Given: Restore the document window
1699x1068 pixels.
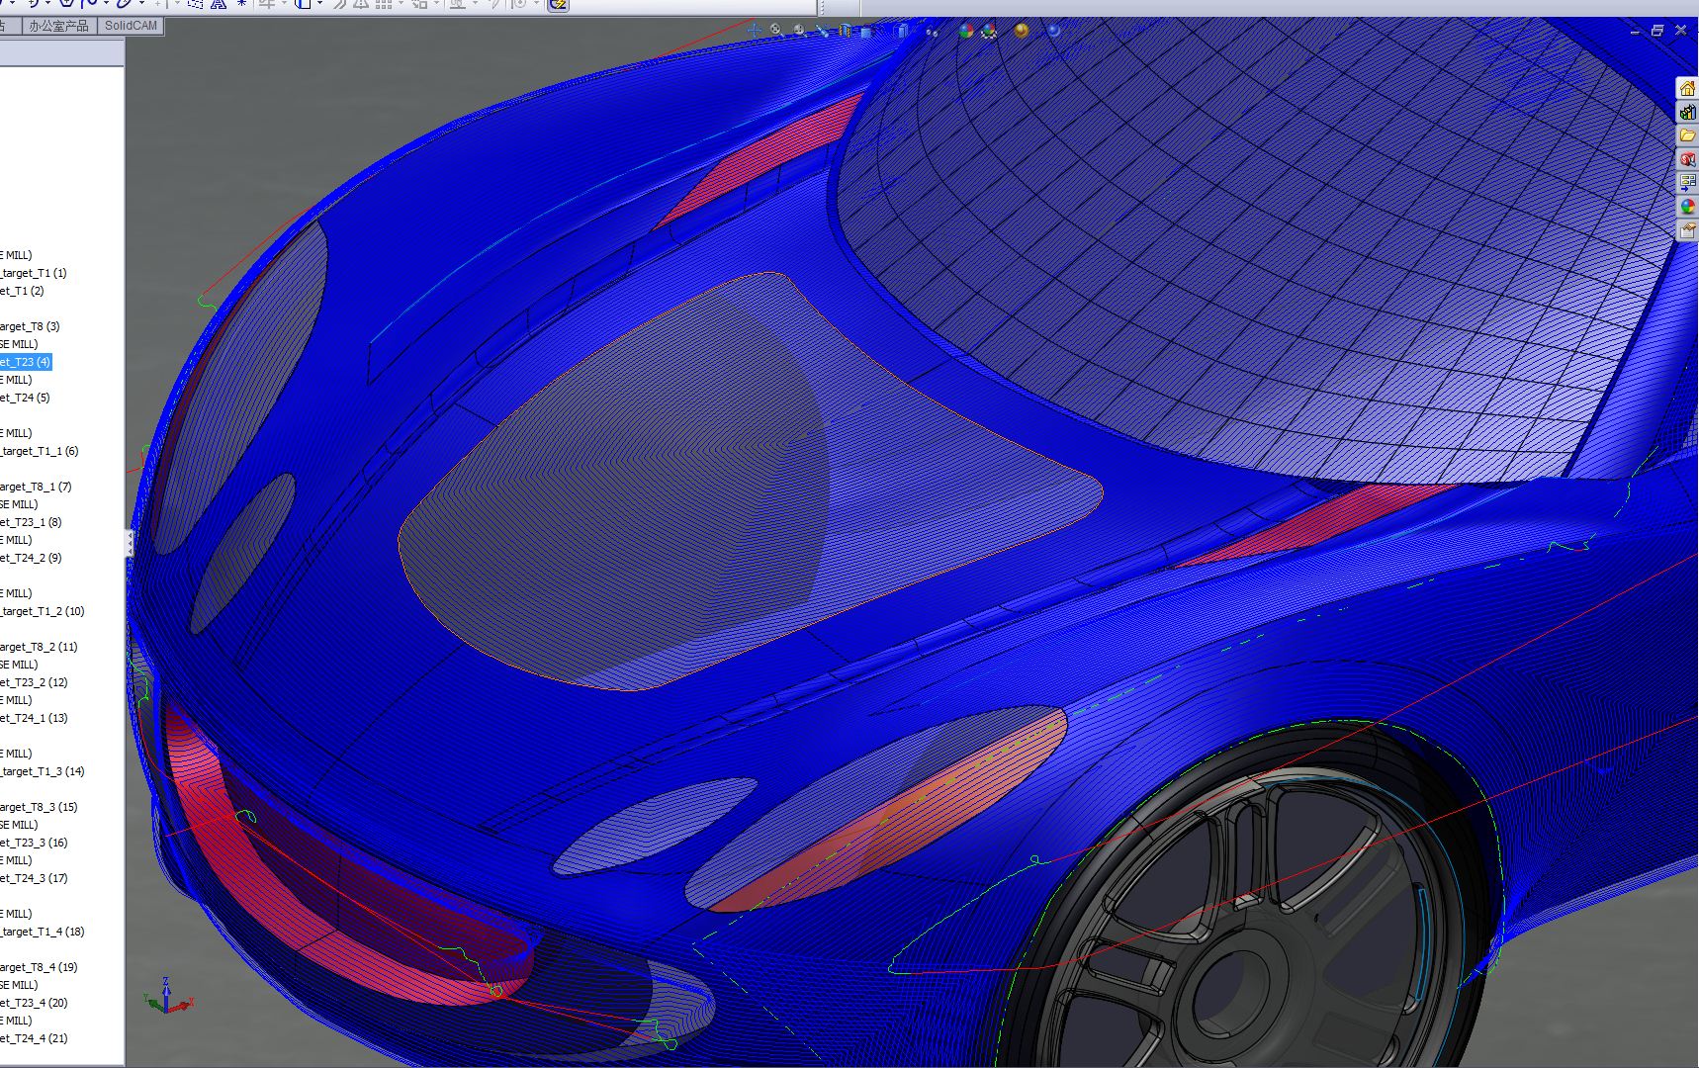Looking at the screenshot, I should click(x=1657, y=31).
